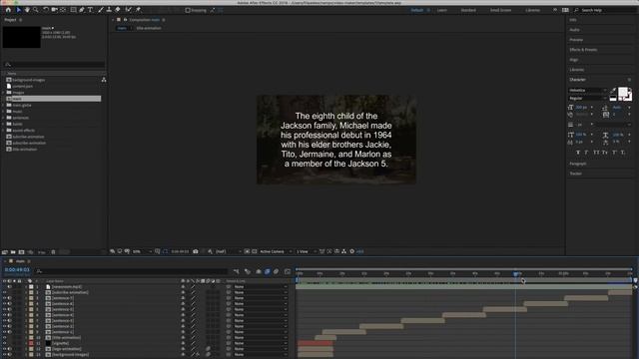Click the new composition icon in Project panel

tap(22, 252)
